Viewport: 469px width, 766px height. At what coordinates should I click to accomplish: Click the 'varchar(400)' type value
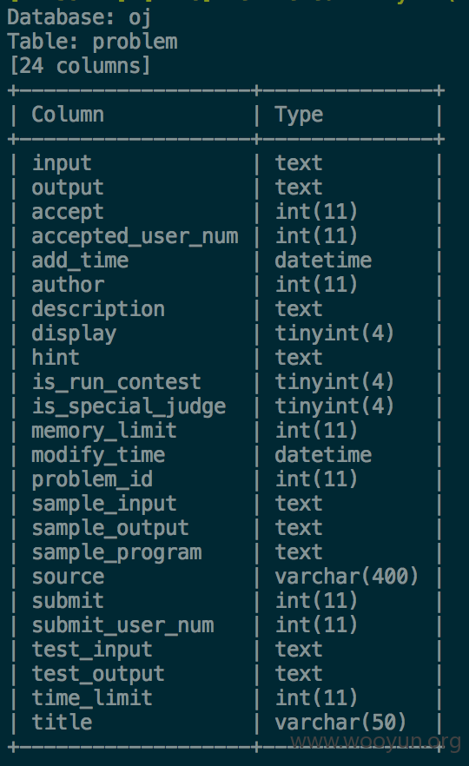(x=347, y=577)
